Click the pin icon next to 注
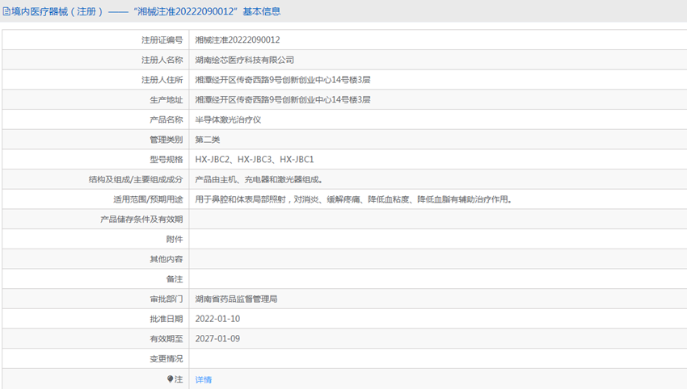The image size is (687, 389). tap(171, 379)
